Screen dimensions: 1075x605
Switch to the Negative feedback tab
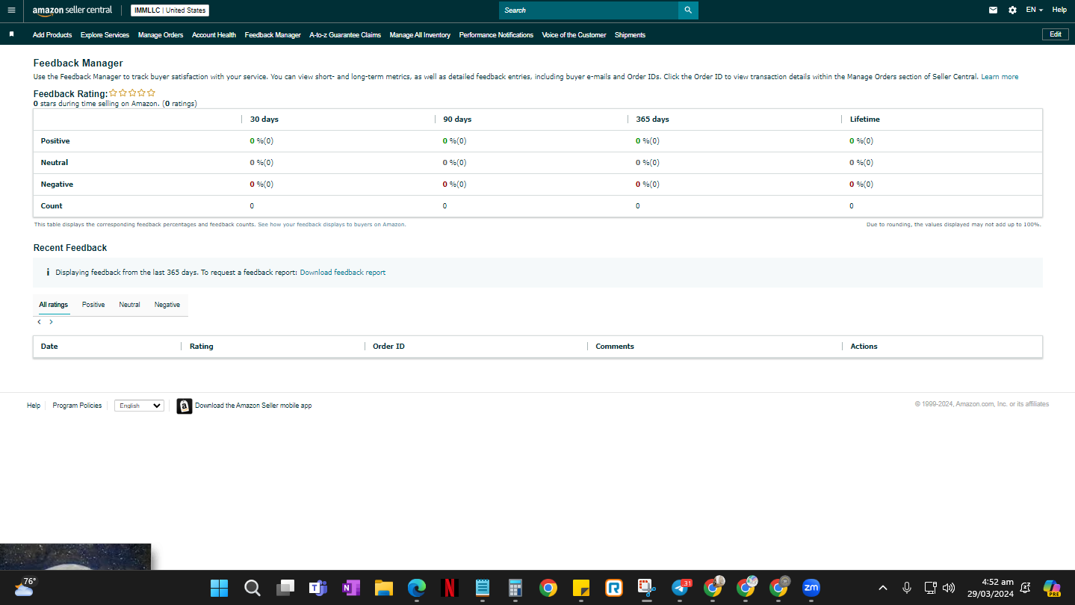[167, 305]
